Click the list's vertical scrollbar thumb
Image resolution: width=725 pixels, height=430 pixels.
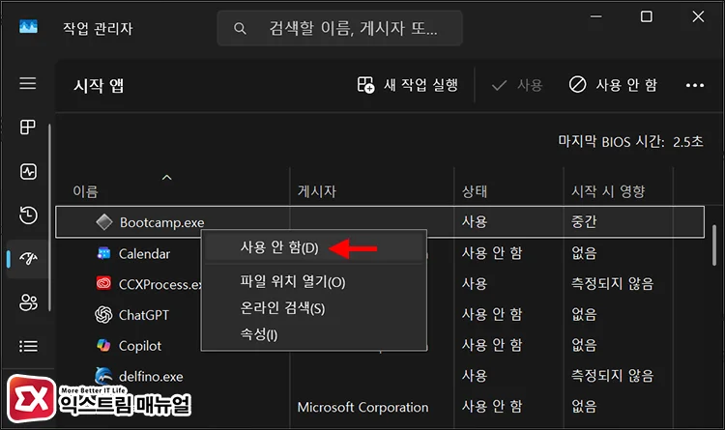click(x=714, y=245)
